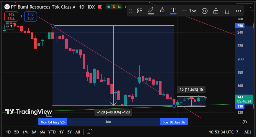Open the pencil line color picker
Image resolution: width=256 pixels, height=137 pixels.
[x=151, y=11]
